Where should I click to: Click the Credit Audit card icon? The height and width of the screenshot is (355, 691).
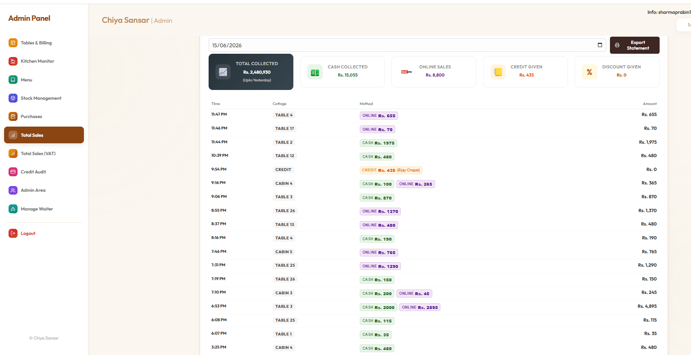(x=13, y=172)
